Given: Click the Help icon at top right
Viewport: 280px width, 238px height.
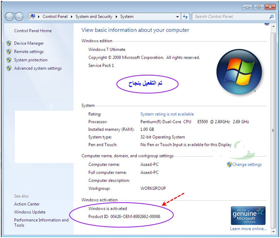Looking at the screenshot, I should 267,24.
